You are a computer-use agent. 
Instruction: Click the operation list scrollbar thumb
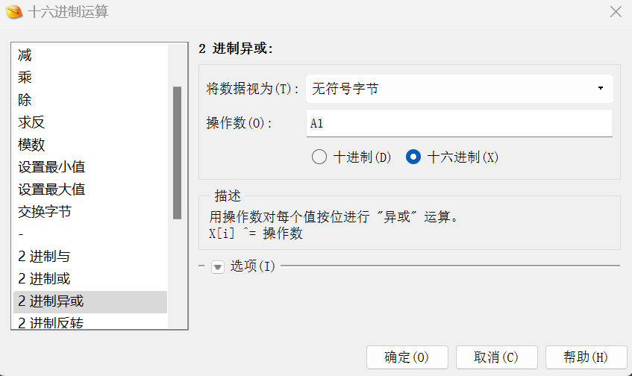[177, 153]
